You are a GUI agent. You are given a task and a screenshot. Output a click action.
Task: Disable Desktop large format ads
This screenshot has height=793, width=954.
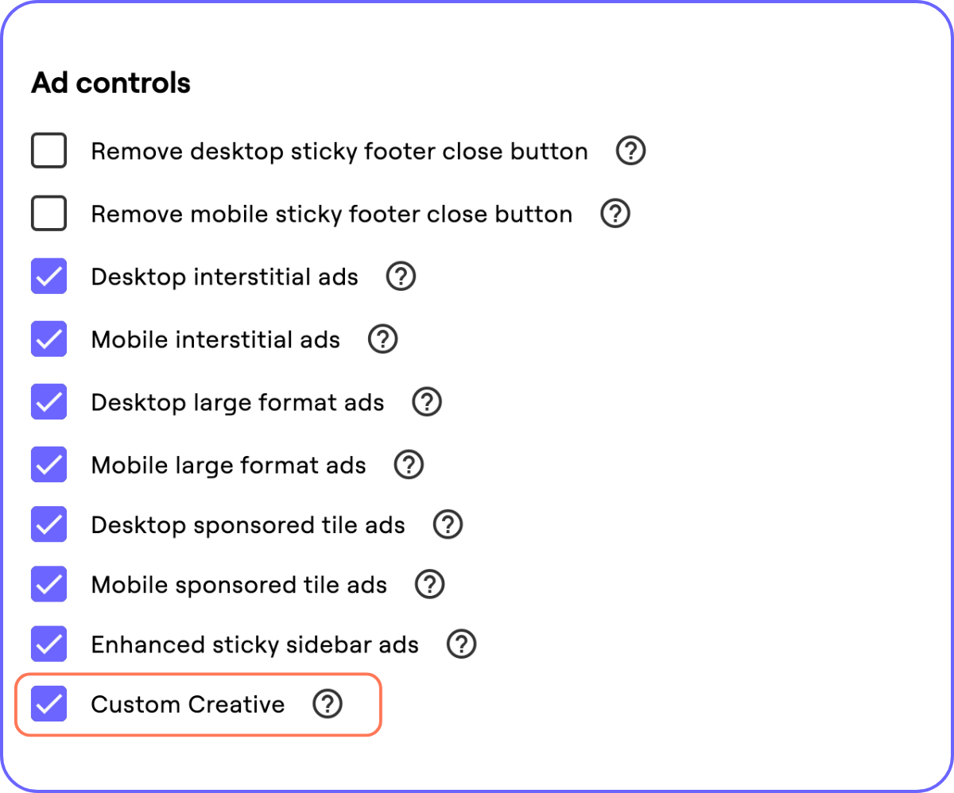point(48,402)
